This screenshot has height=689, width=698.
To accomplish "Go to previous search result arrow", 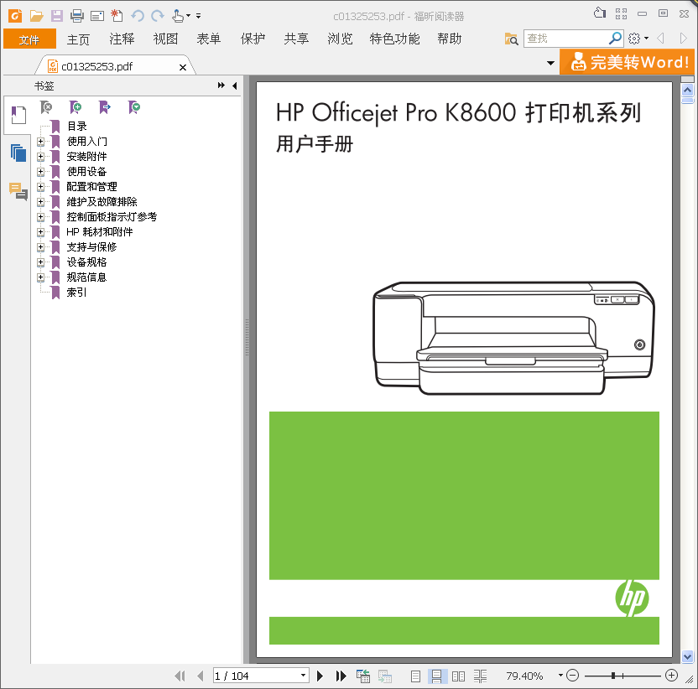I will coord(660,39).
